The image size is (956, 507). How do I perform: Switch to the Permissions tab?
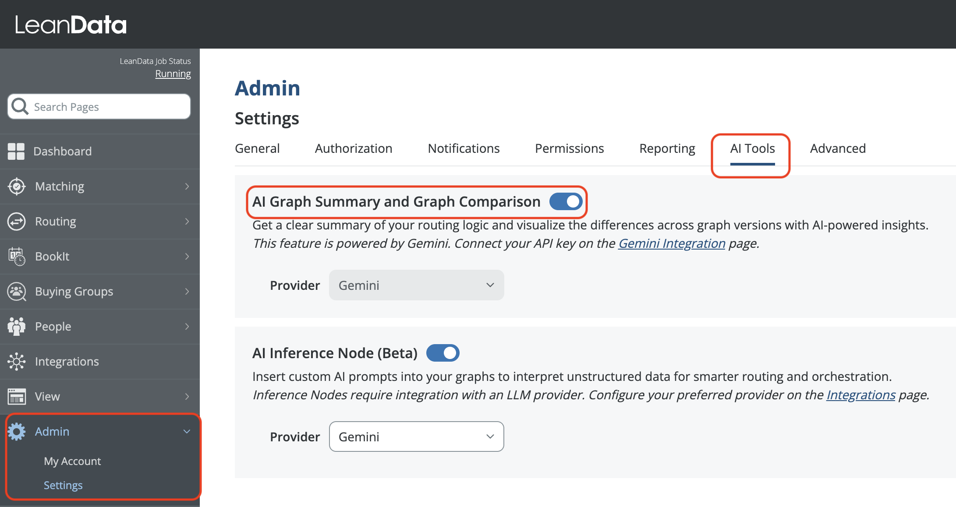(x=569, y=149)
